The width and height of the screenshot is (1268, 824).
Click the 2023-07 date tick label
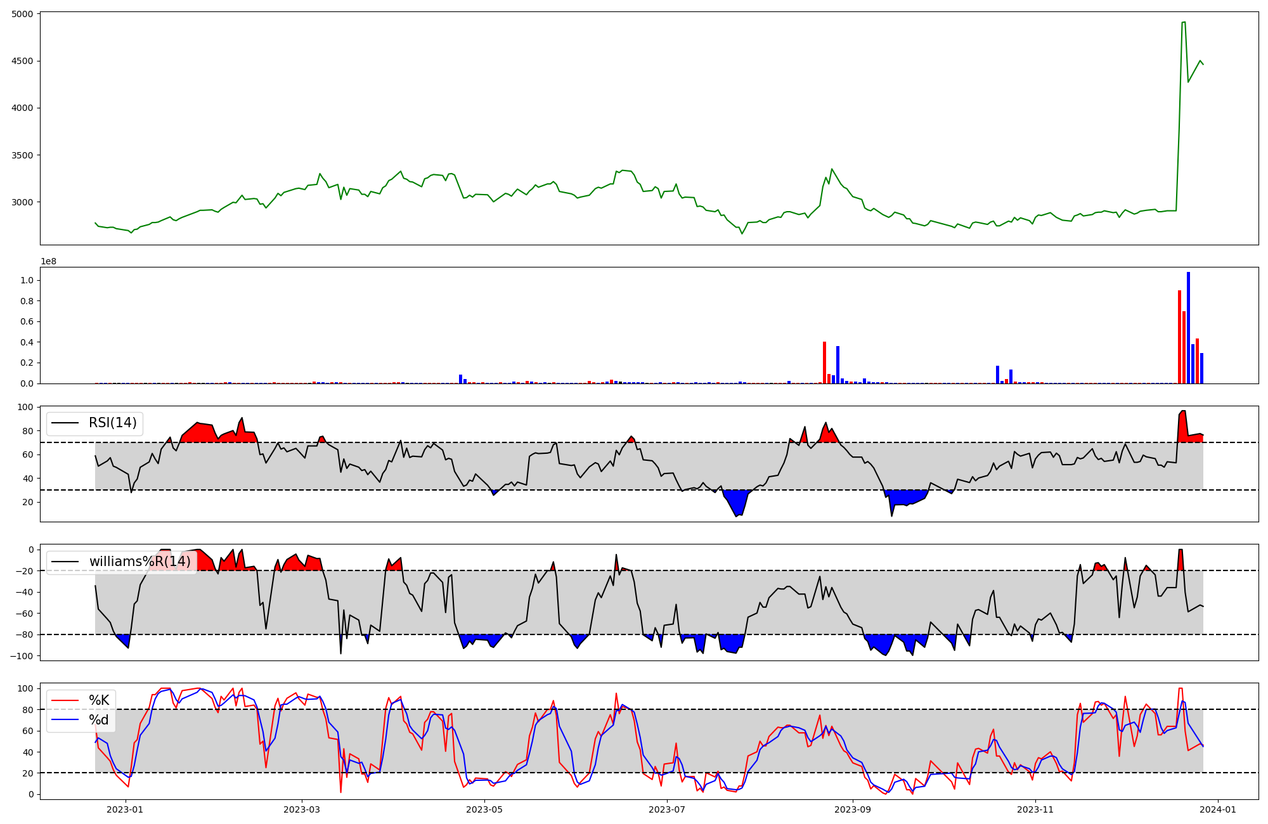click(667, 809)
